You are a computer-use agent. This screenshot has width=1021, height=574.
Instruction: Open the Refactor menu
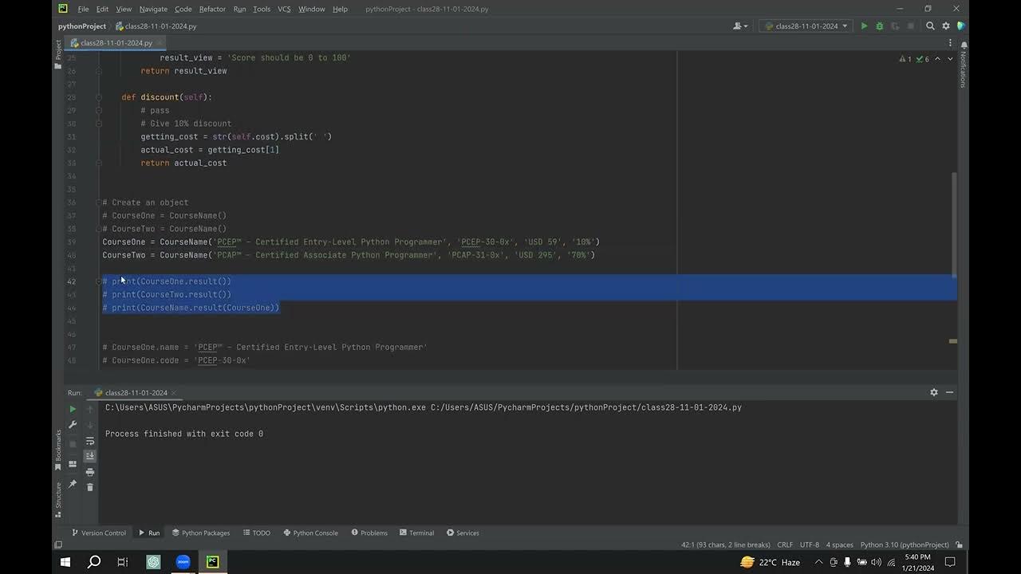pos(212,9)
